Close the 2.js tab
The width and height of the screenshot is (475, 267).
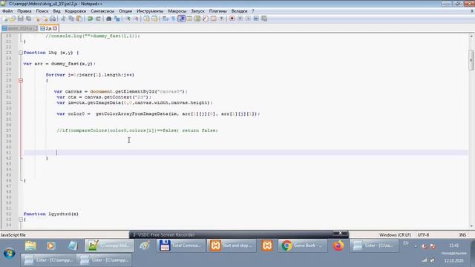click(55, 28)
